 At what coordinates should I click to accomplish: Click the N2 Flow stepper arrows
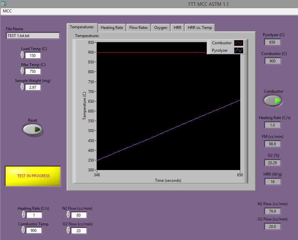(68, 215)
